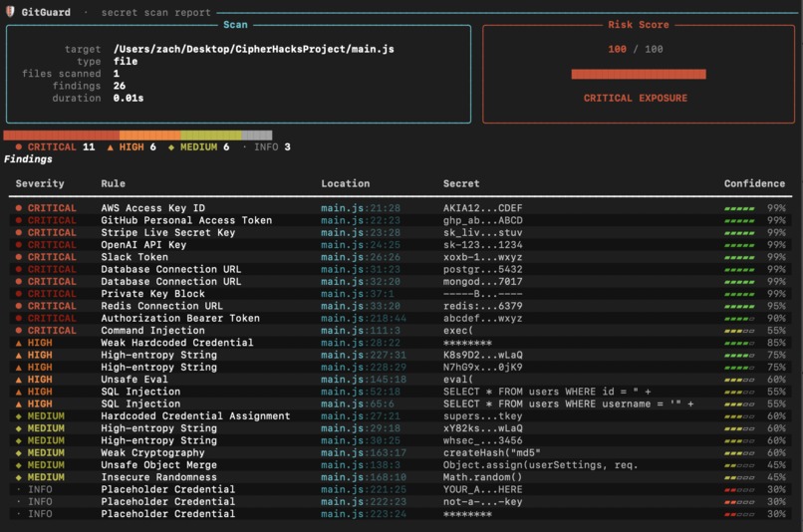The image size is (803, 532).
Task: Click the red critical segment of the severity bar
Action: click(x=62, y=135)
